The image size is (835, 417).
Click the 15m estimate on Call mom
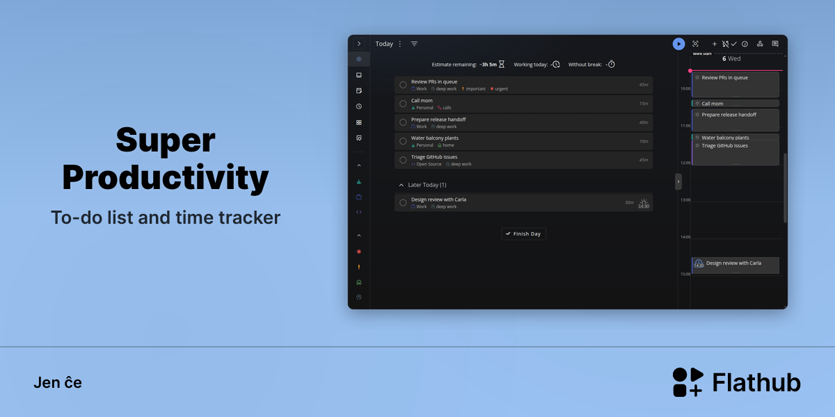tap(644, 104)
